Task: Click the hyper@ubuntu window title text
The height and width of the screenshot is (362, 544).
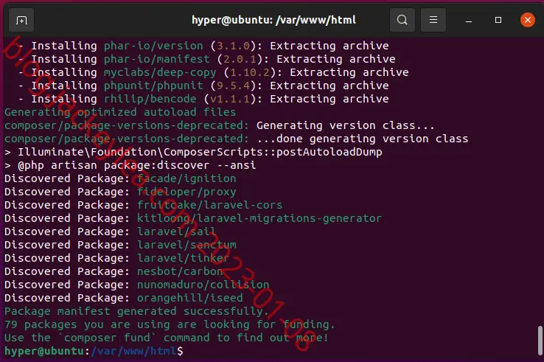Action: click(273, 20)
